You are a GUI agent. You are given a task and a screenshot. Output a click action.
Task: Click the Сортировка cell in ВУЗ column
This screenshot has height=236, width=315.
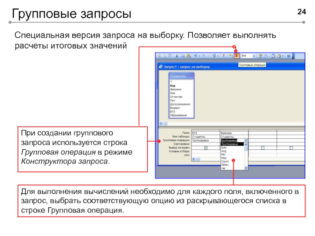click(x=206, y=144)
